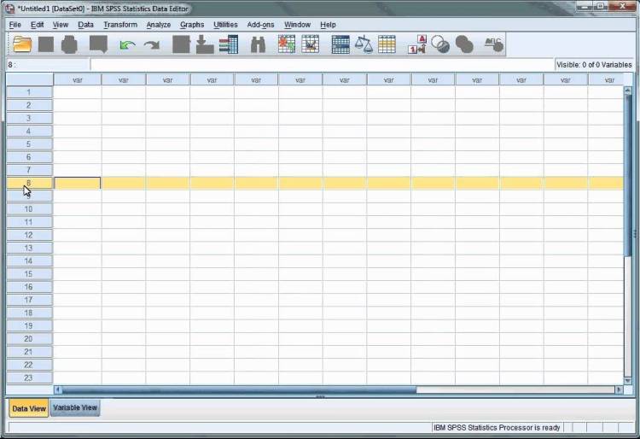Click the Weight Cases scale icon
The height and width of the screenshot is (439, 640).
click(364, 44)
